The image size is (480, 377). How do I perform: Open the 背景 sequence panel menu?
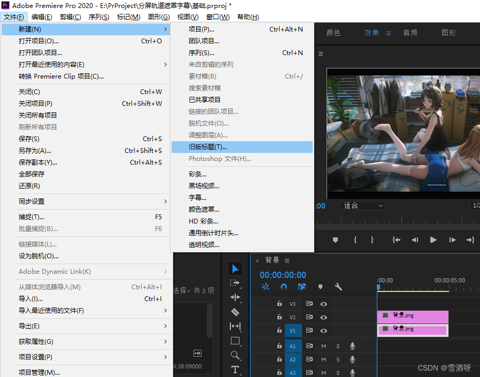(287, 260)
